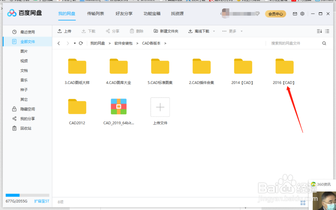Open 隐藏空间 in sidebar

[x=28, y=109]
